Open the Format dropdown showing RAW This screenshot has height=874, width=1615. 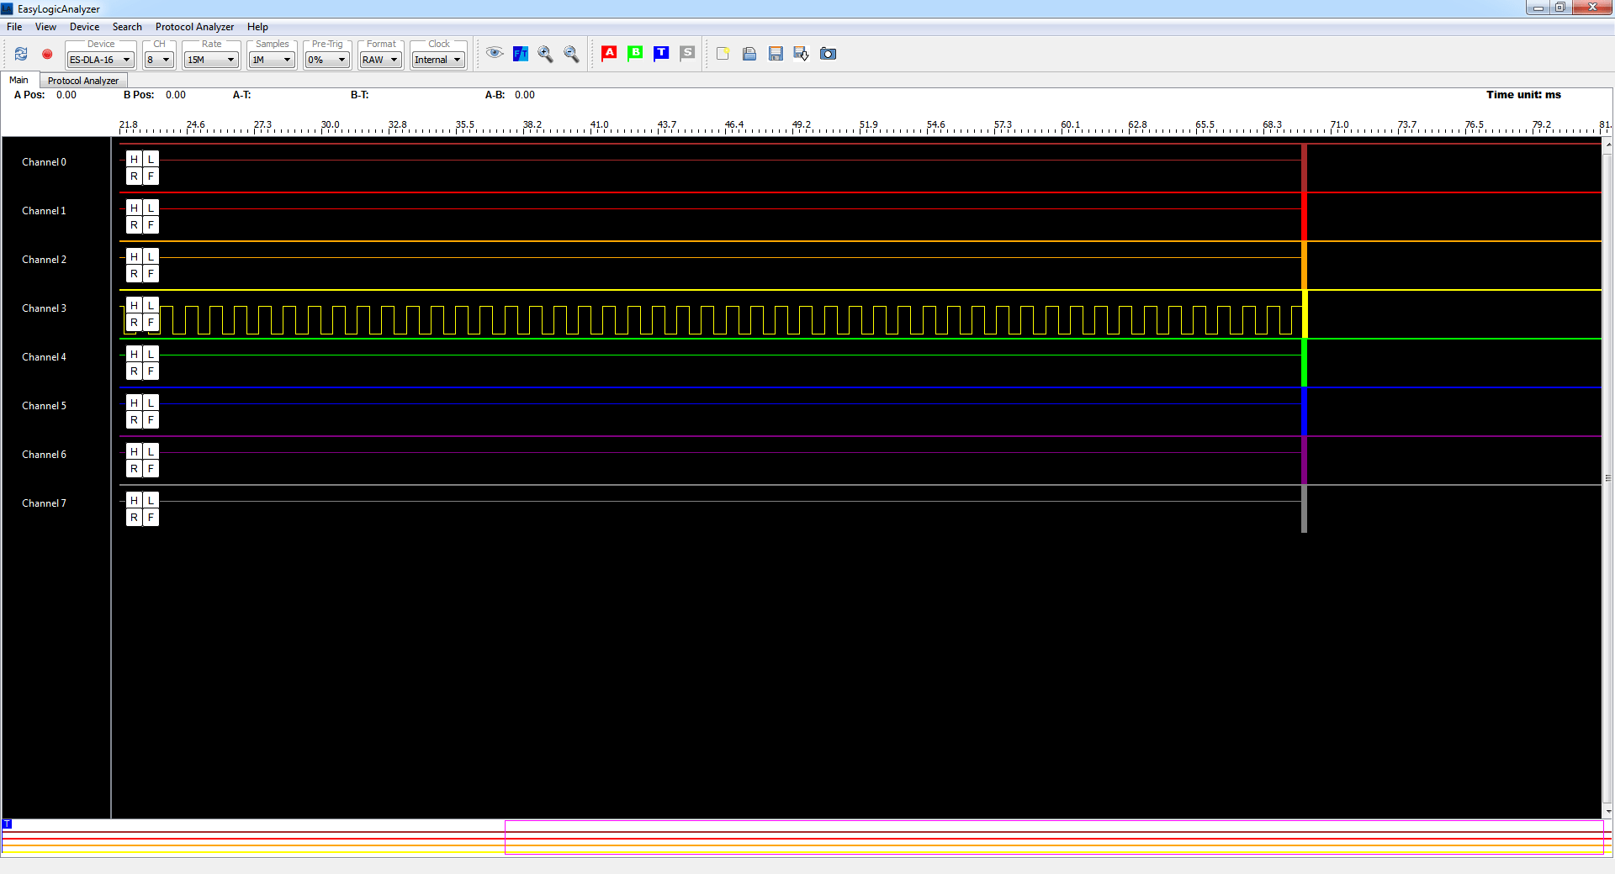tap(380, 60)
